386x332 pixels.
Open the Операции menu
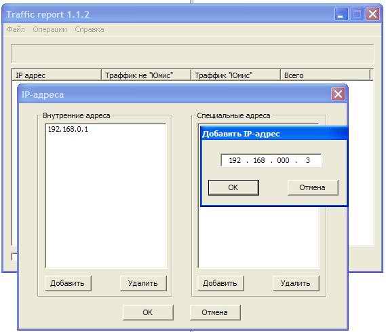point(50,29)
